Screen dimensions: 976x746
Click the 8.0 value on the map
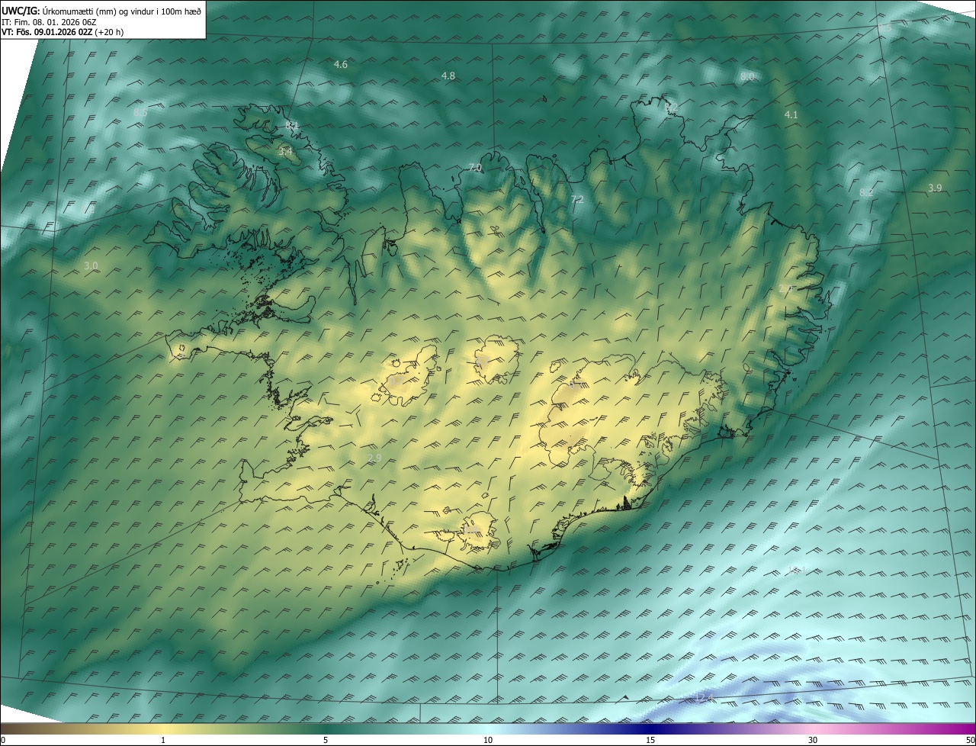tap(747, 77)
